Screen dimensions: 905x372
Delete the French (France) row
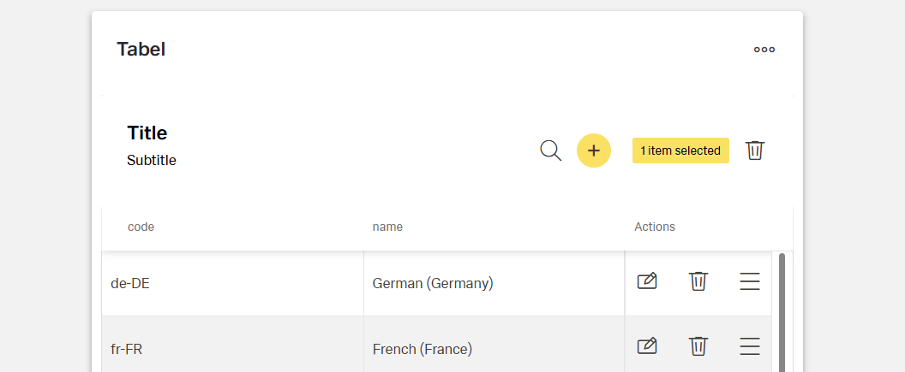pyautogui.click(x=698, y=346)
